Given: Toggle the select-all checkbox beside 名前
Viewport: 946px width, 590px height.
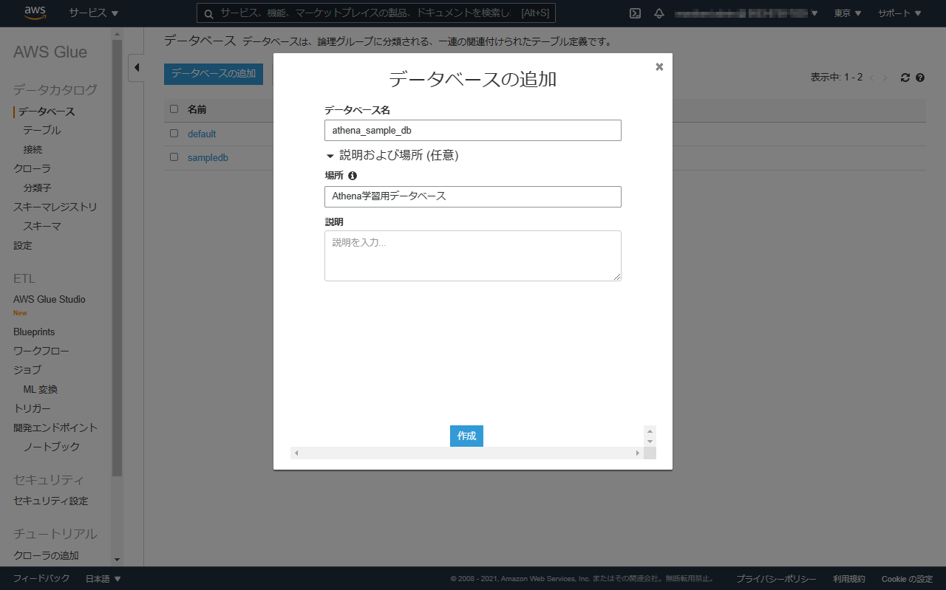Looking at the screenshot, I should point(174,109).
